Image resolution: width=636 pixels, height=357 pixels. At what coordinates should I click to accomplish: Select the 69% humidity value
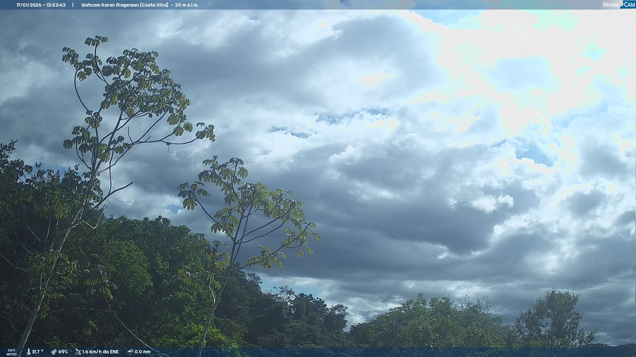coord(63,352)
